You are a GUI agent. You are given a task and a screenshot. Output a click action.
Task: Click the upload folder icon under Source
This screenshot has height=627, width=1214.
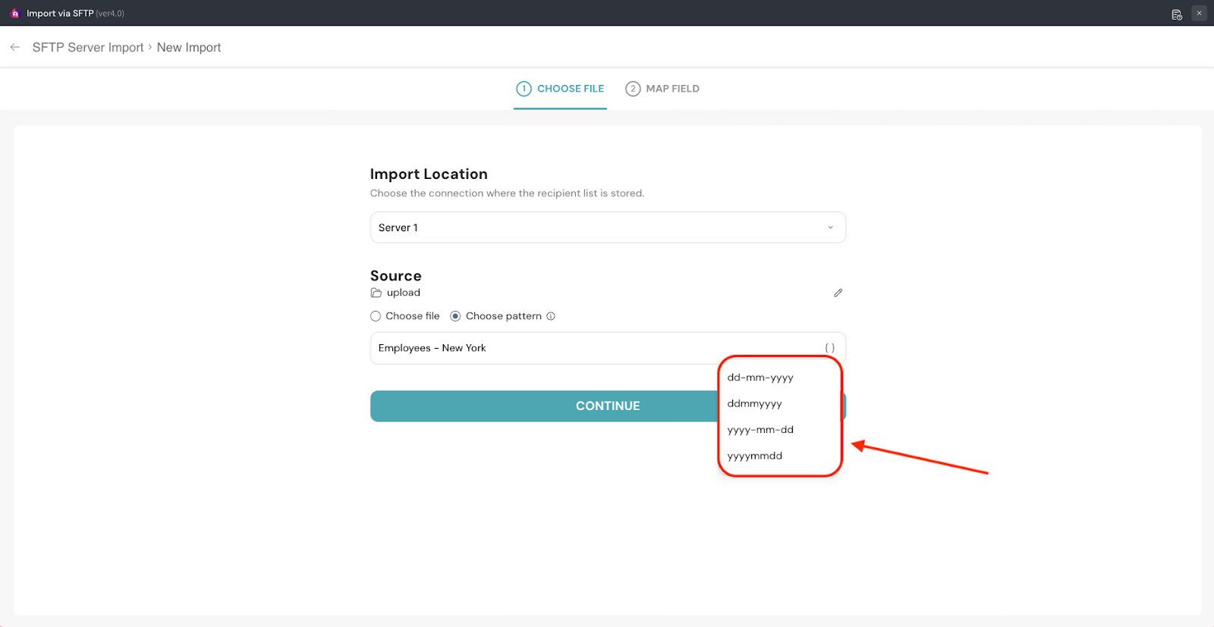pos(376,293)
